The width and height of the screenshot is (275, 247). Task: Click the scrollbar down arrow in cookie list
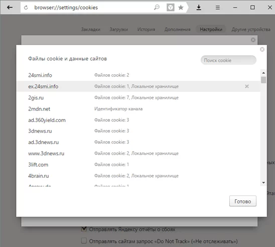[263, 183]
